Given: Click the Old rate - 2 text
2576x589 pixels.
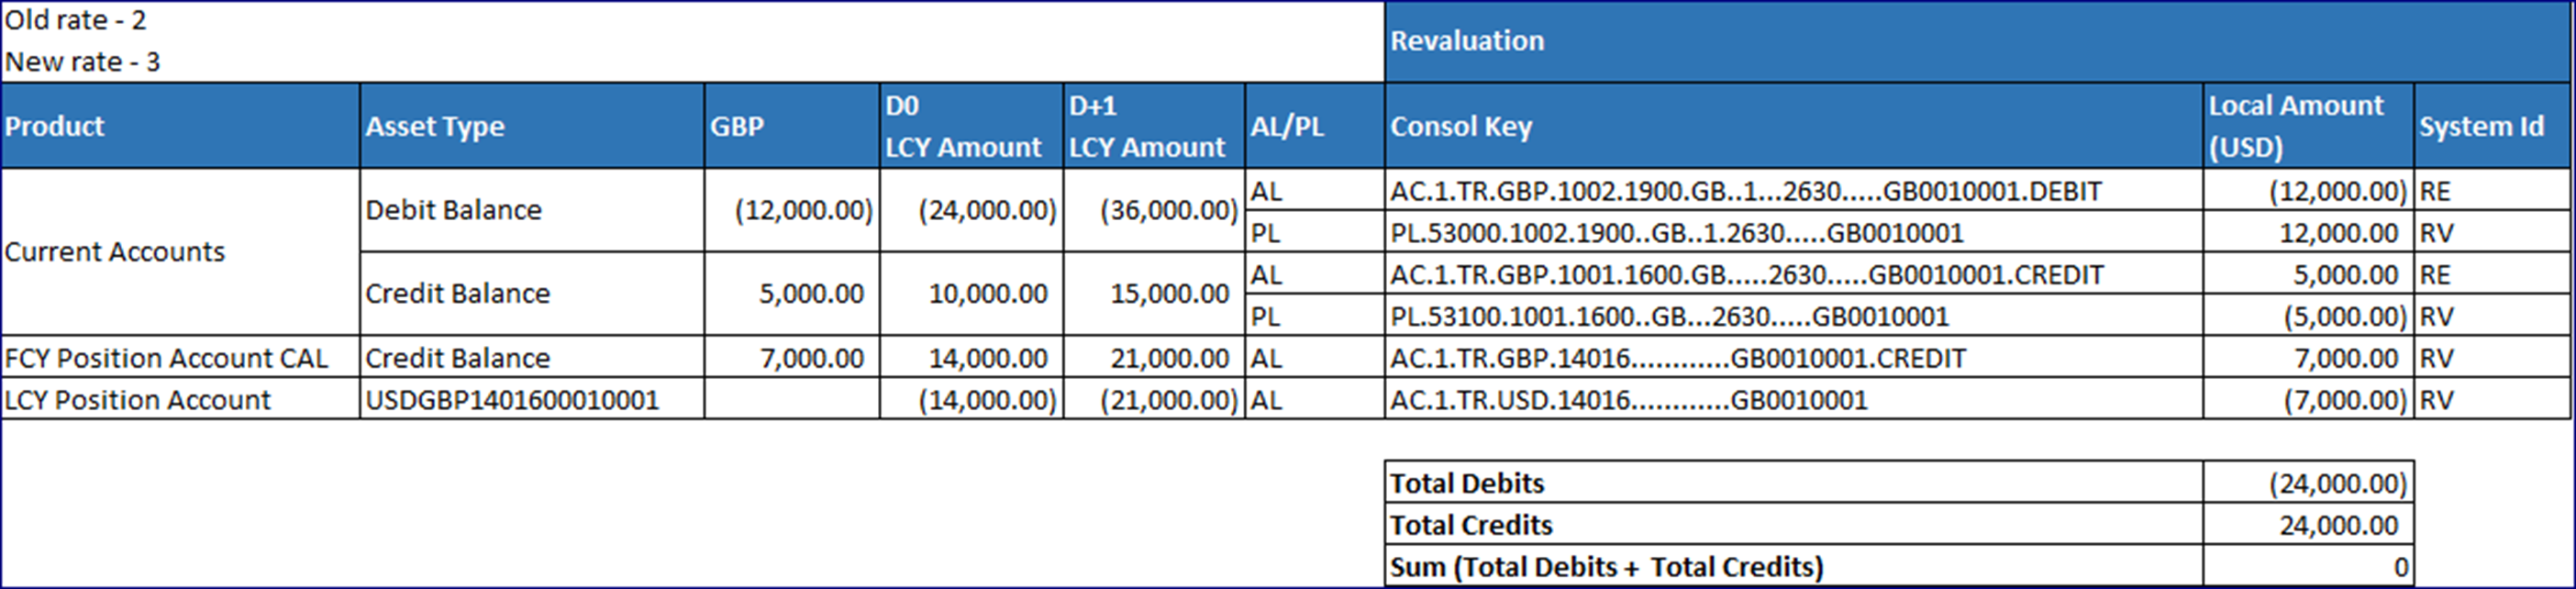Looking at the screenshot, I should 76,20.
